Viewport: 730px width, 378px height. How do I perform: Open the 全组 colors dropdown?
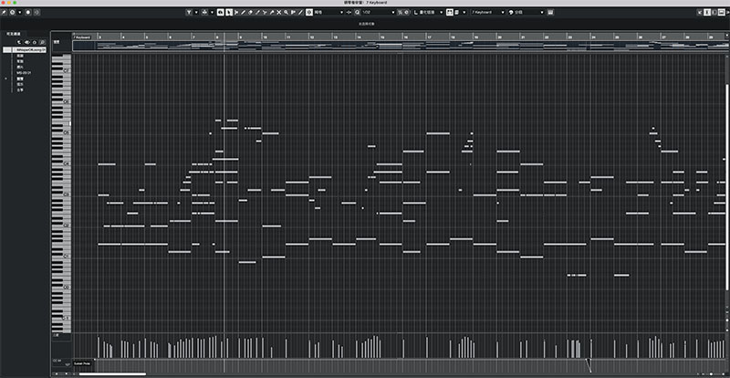(x=529, y=12)
